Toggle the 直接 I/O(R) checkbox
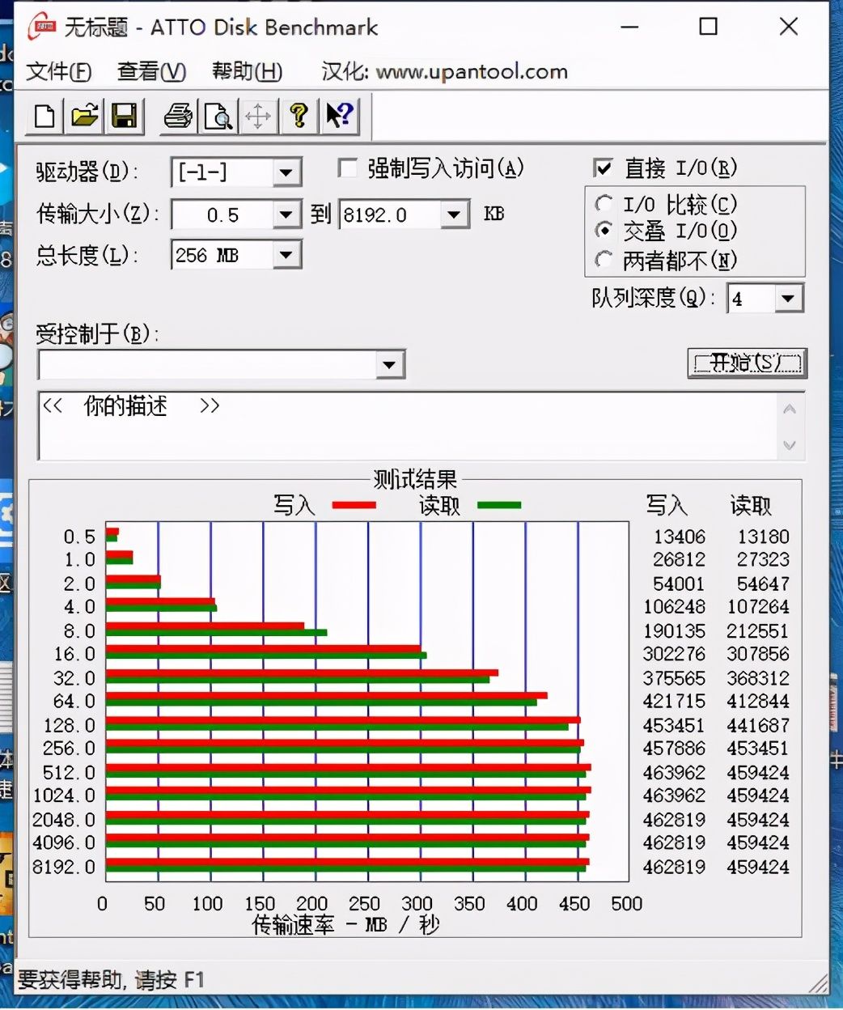The height and width of the screenshot is (1010, 843). click(x=603, y=168)
